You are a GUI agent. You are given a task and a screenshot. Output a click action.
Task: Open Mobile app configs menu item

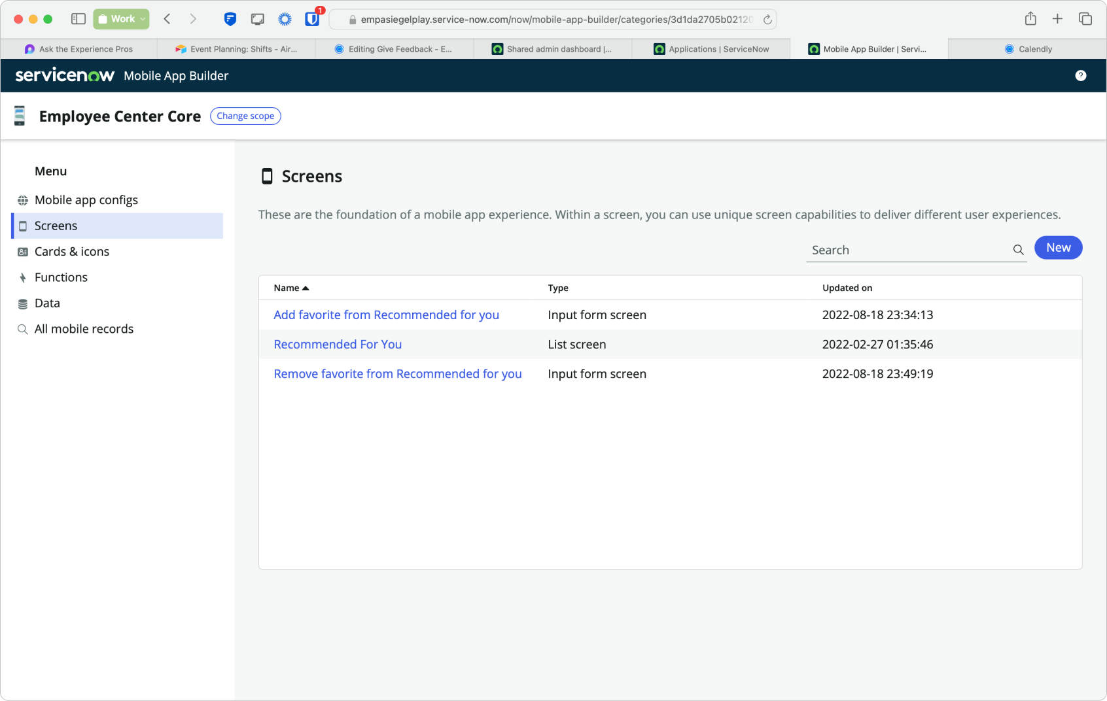(118, 200)
